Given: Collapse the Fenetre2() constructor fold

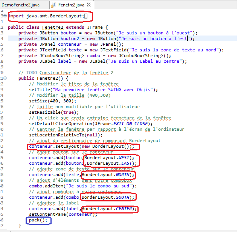Looking at the screenshot, I should click(5, 78).
